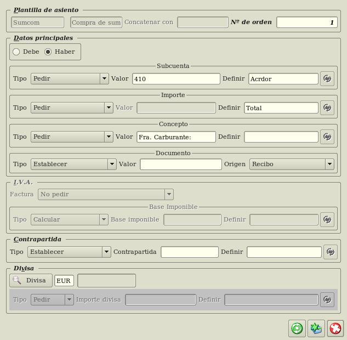Click the Base Imponible Definir field
This screenshot has width=347, height=340.
284,219
